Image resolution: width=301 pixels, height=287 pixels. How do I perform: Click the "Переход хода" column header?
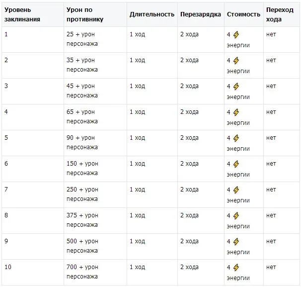coord(280,15)
